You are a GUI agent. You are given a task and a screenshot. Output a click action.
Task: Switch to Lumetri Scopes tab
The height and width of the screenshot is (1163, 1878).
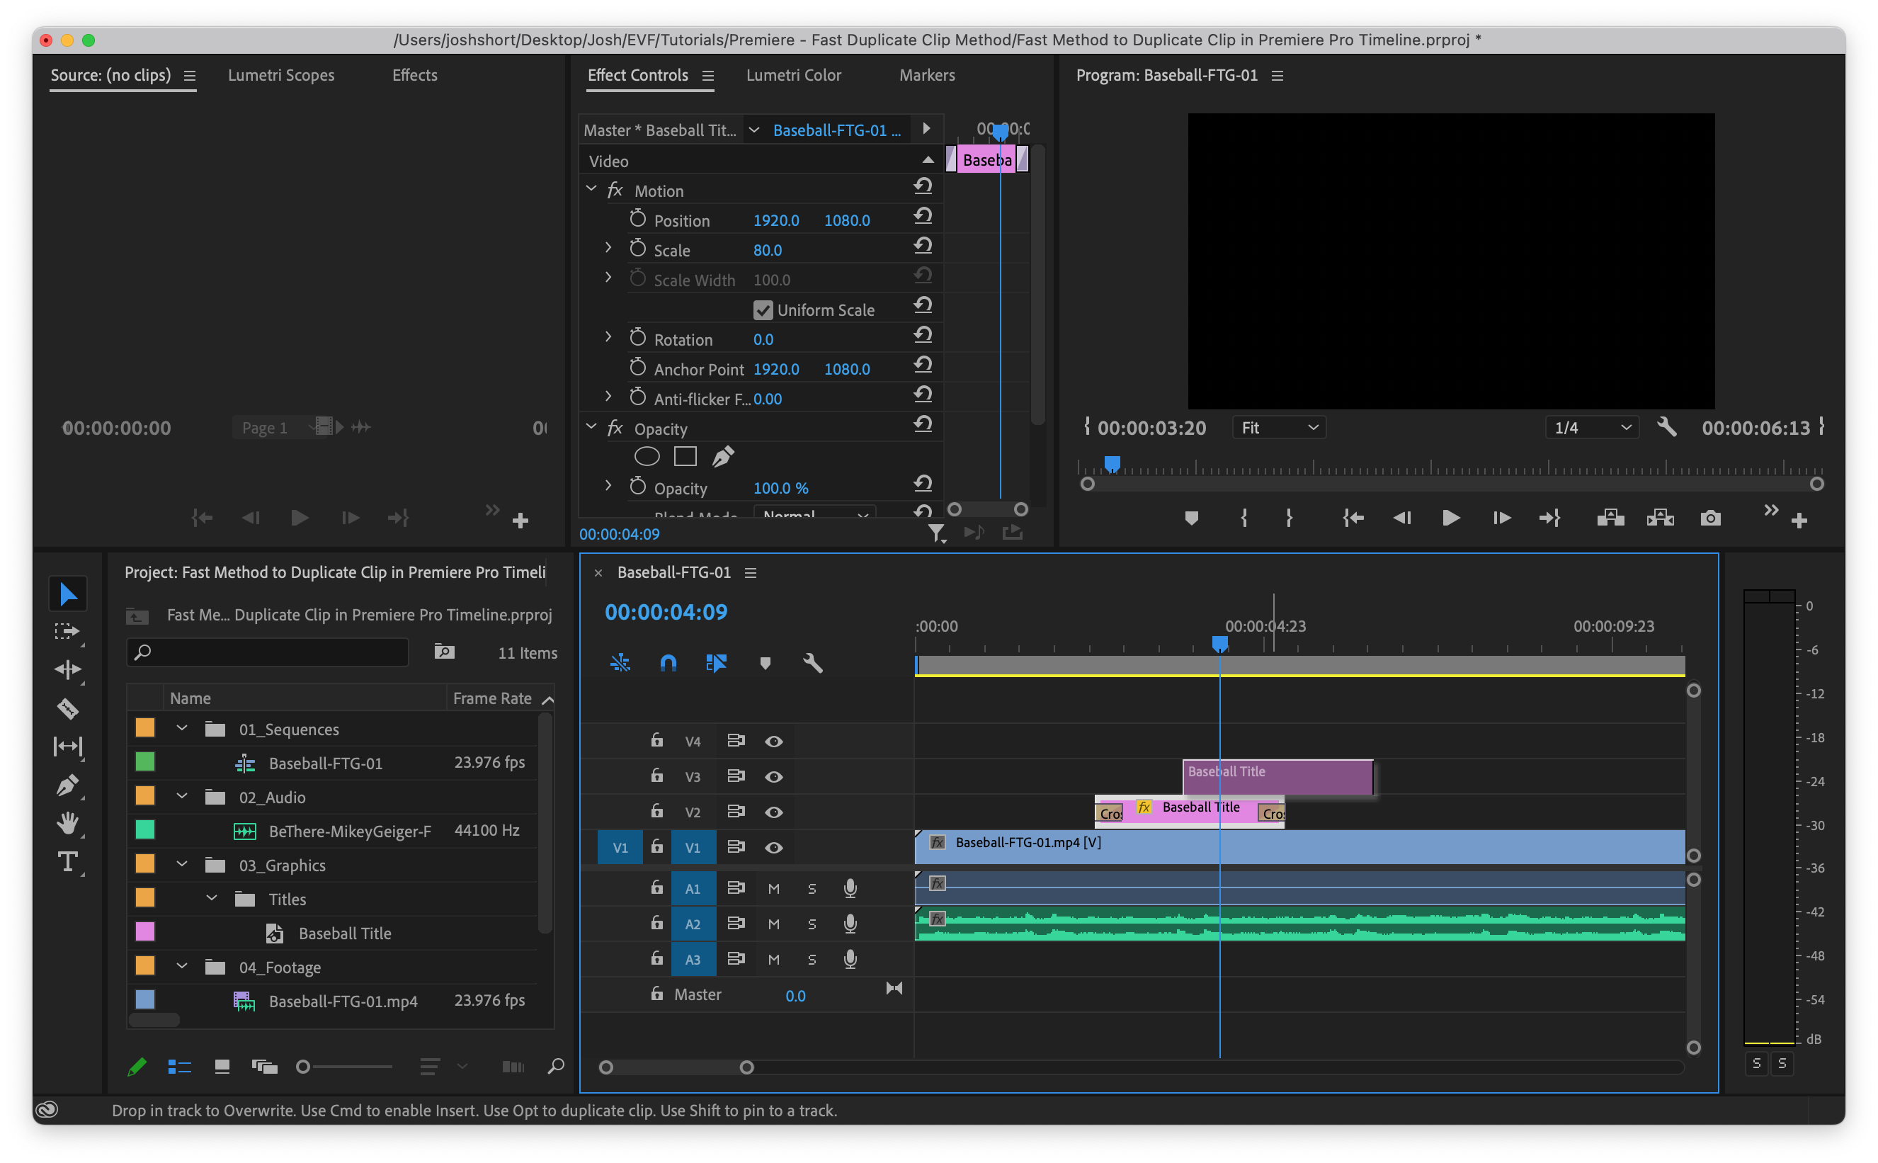point(280,75)
